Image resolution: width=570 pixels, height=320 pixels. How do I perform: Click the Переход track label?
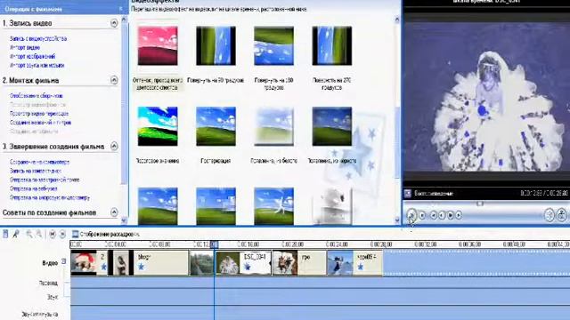point(48,283)
